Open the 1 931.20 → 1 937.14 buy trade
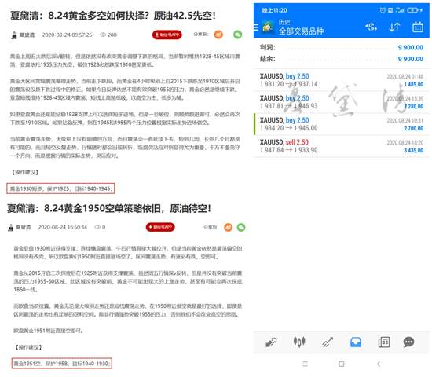This screenshot has width=432, height=377. pos(342,80)
